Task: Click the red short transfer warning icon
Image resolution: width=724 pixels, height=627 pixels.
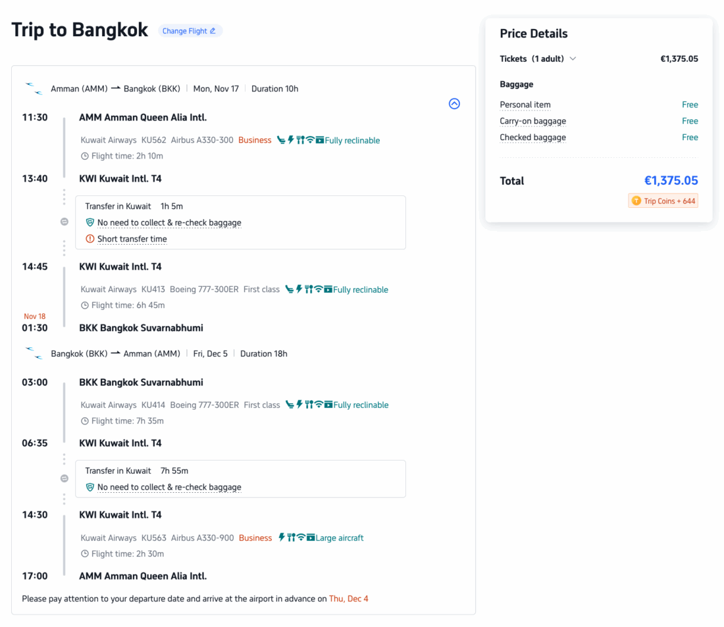Action: click(90, 239)
